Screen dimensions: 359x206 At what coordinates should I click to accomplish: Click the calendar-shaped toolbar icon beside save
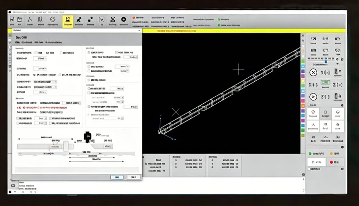(x=20, y=20)
